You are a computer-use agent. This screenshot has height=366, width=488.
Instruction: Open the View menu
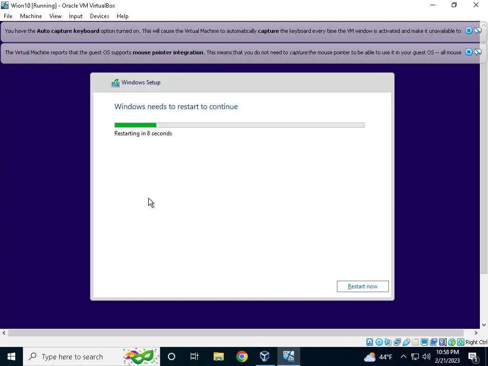pos(55,16)
